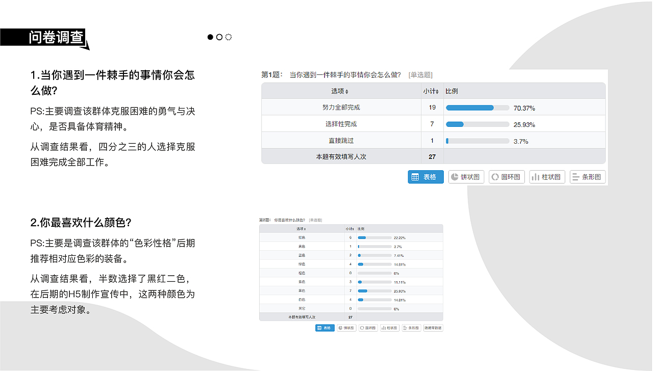Switch question 1 to 柱状图 column chart

pos(546,177)
